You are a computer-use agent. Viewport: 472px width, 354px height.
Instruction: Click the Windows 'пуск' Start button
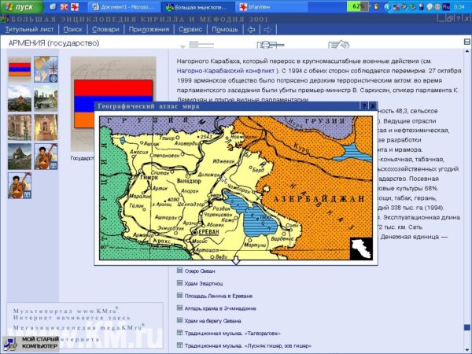point(19,6)
